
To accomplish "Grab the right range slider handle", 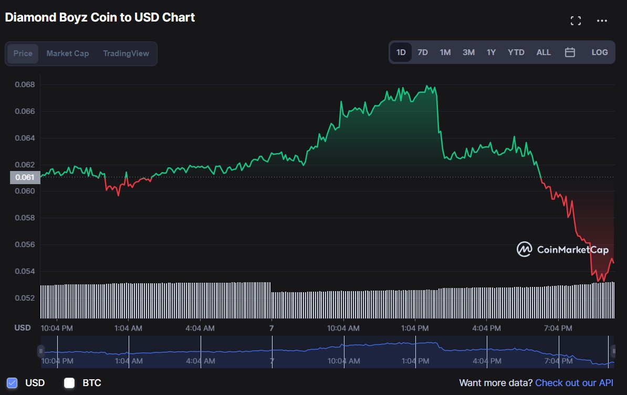I will tap(613, 351).
